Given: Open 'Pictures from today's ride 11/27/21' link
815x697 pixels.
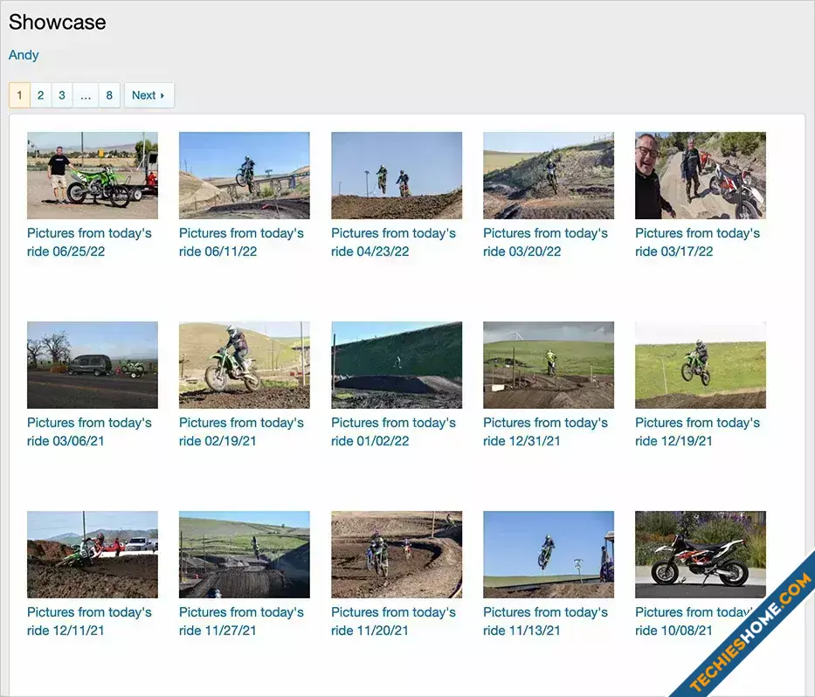Looking at the screenshot, I should 241,621.
